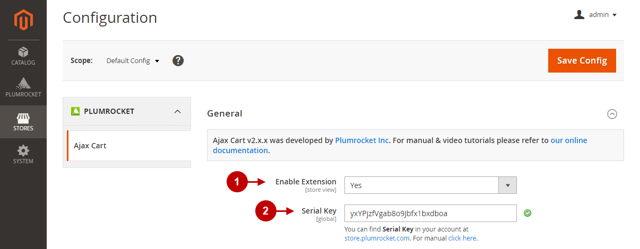This screenshot has width=640, height=249.
Task: Open the Stores sidebar menu
Action: point(23,122)
